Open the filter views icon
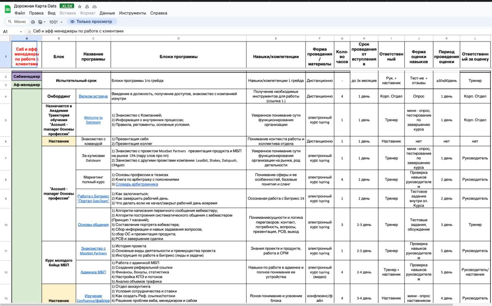This screenshot has width=492, height=306. click(x=40, y=22)
